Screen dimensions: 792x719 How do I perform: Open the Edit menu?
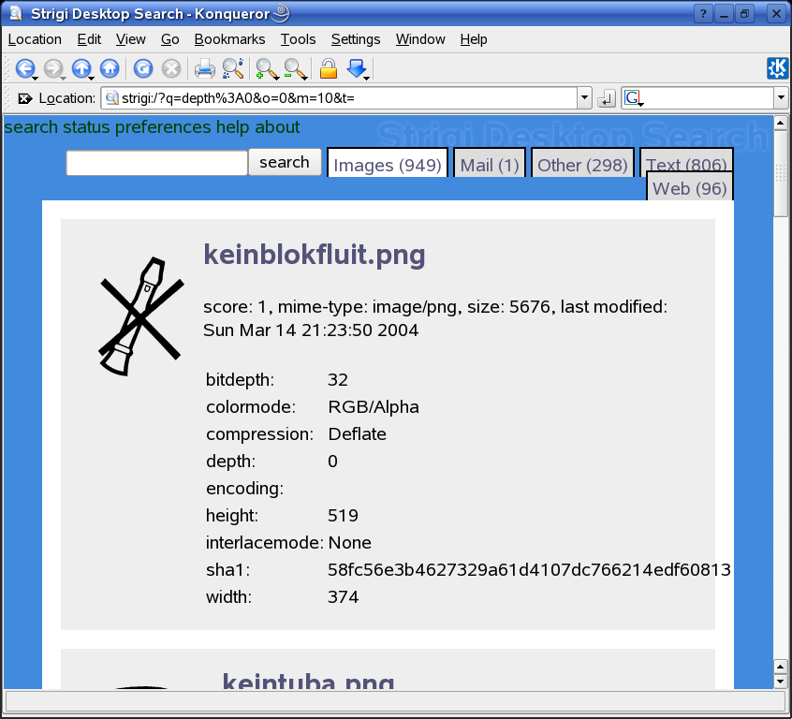(89, 39)
